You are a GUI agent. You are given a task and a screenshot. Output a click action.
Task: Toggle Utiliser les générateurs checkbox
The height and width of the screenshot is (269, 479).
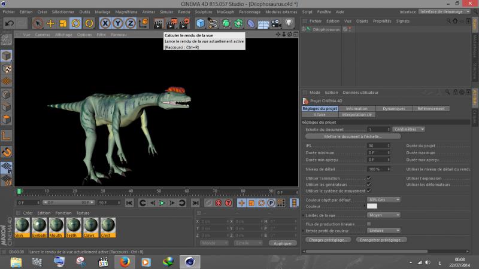point(369,185)
